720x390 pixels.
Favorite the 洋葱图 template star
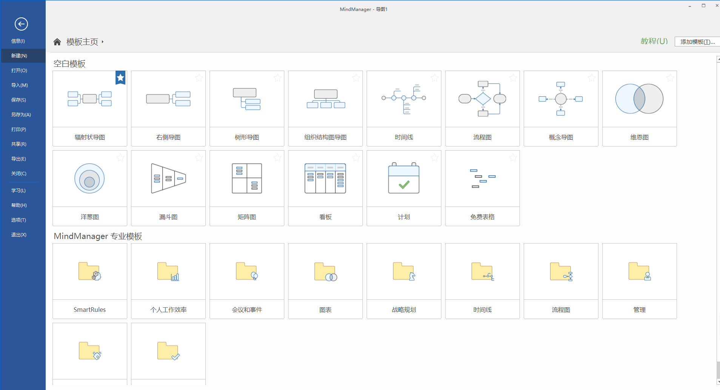click(x=120, y=158)
